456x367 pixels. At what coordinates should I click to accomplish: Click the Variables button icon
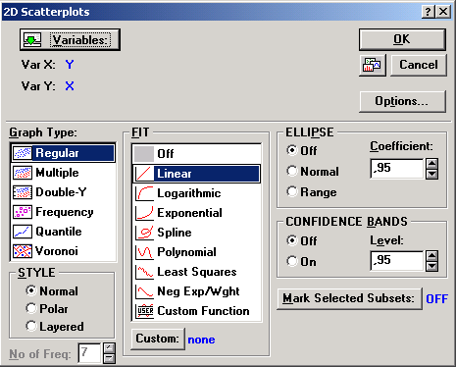(31, 40)
